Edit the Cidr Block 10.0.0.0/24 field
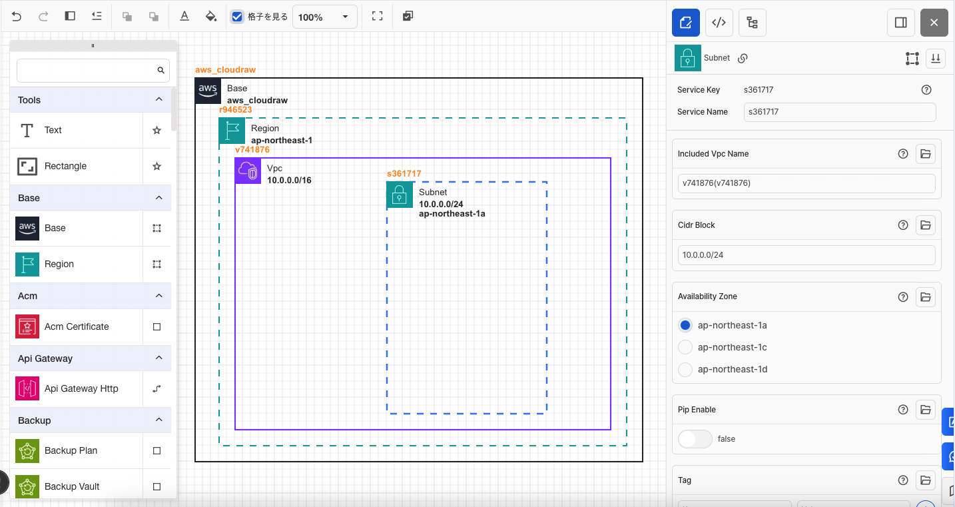This screenshot has height=507, width=955. 806,254
